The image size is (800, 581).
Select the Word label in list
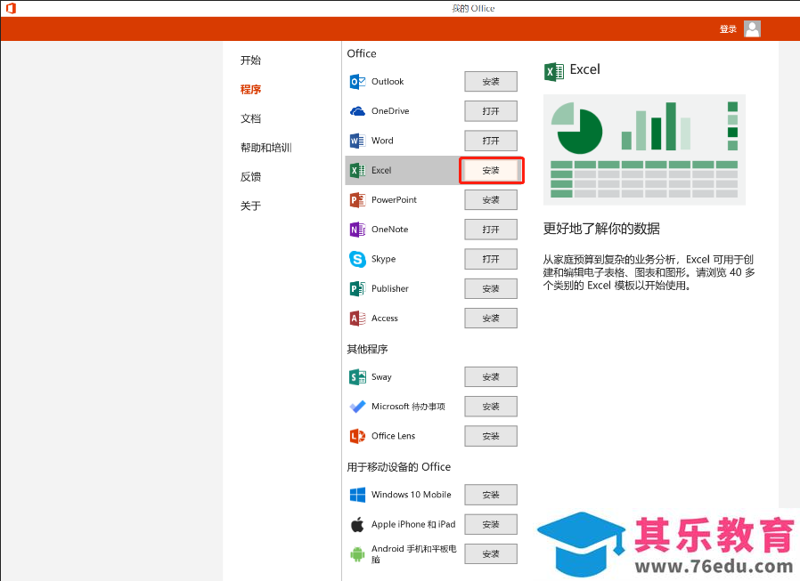click(x=382, y=141)
